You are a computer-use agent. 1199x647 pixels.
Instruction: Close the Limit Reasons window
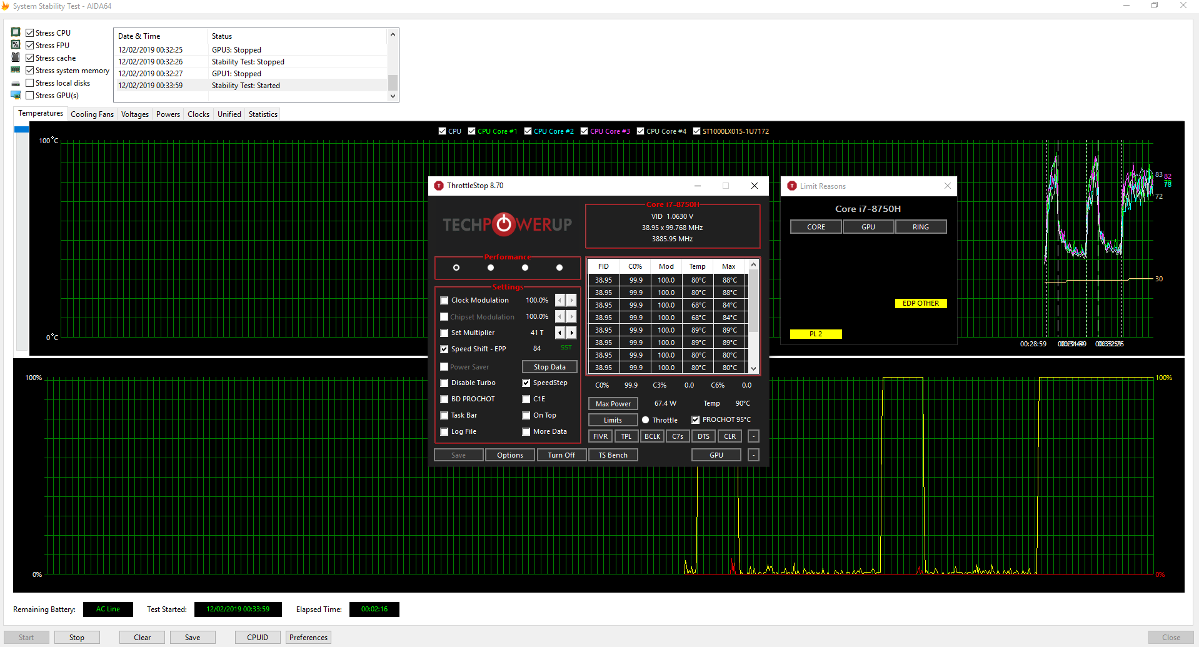(948, 186)
